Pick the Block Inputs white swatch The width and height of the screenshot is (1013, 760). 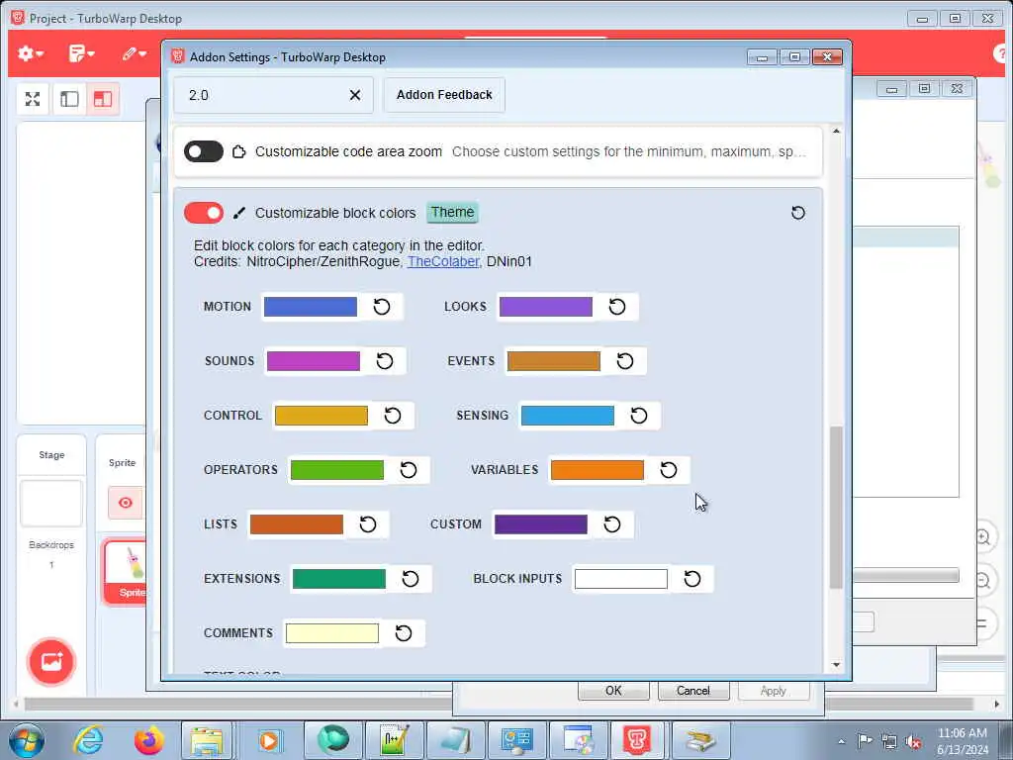(x=621, y=578)
